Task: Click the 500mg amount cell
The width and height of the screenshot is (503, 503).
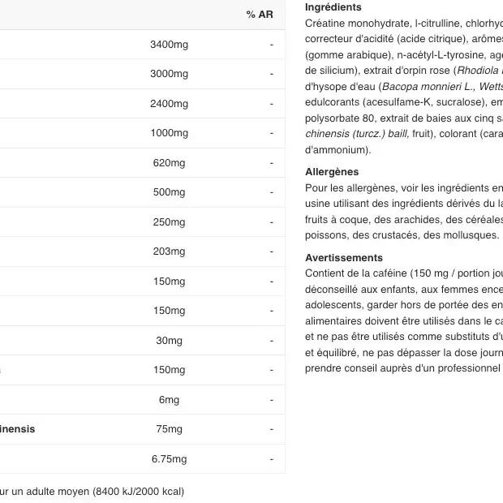Action: point(169,192)
